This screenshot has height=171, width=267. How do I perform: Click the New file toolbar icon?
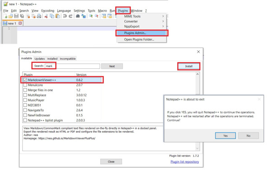pos(5,16)
